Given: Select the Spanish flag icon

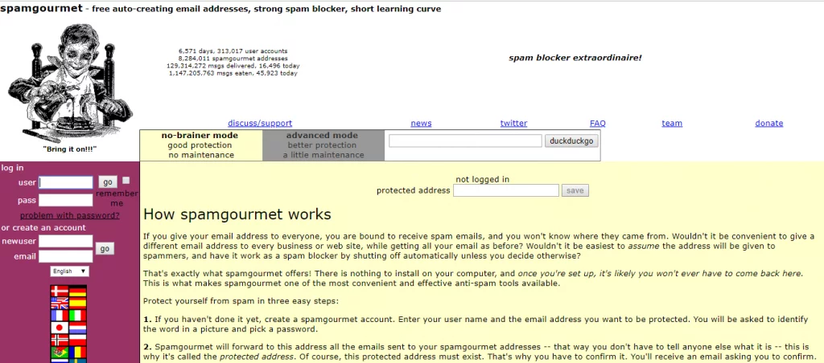Looking at the screenshot, I should 77,304.
